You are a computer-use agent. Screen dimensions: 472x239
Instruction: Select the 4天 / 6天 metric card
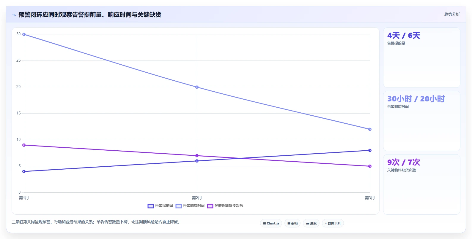(x=421, y=58)
